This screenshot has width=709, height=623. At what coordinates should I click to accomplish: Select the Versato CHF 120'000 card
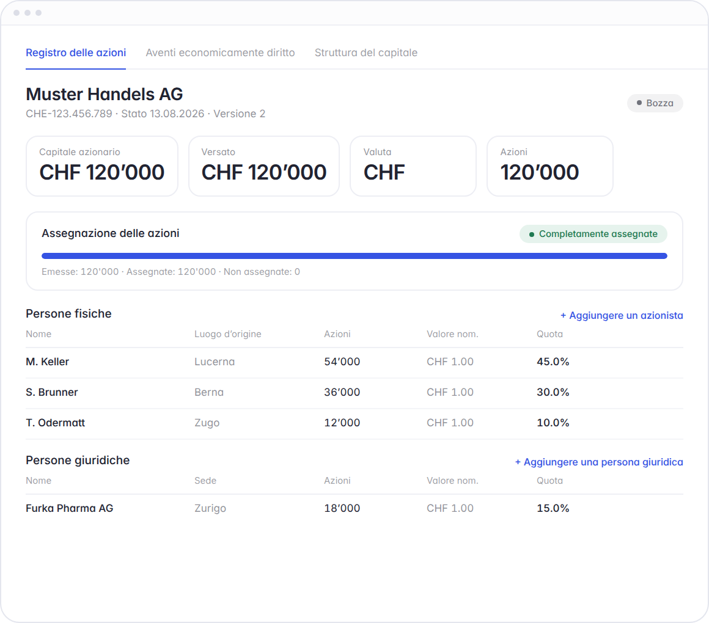[264, 166]
